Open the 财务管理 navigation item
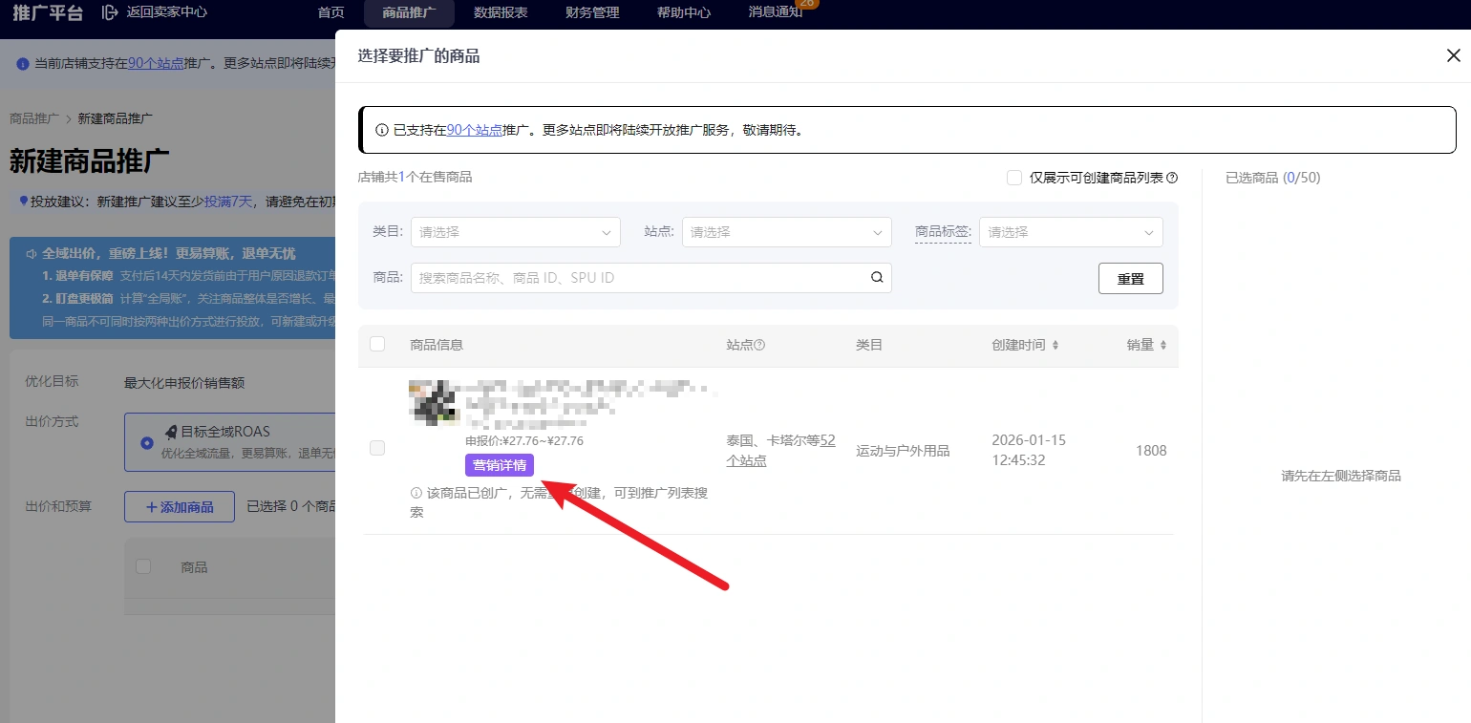 [592, 12]
